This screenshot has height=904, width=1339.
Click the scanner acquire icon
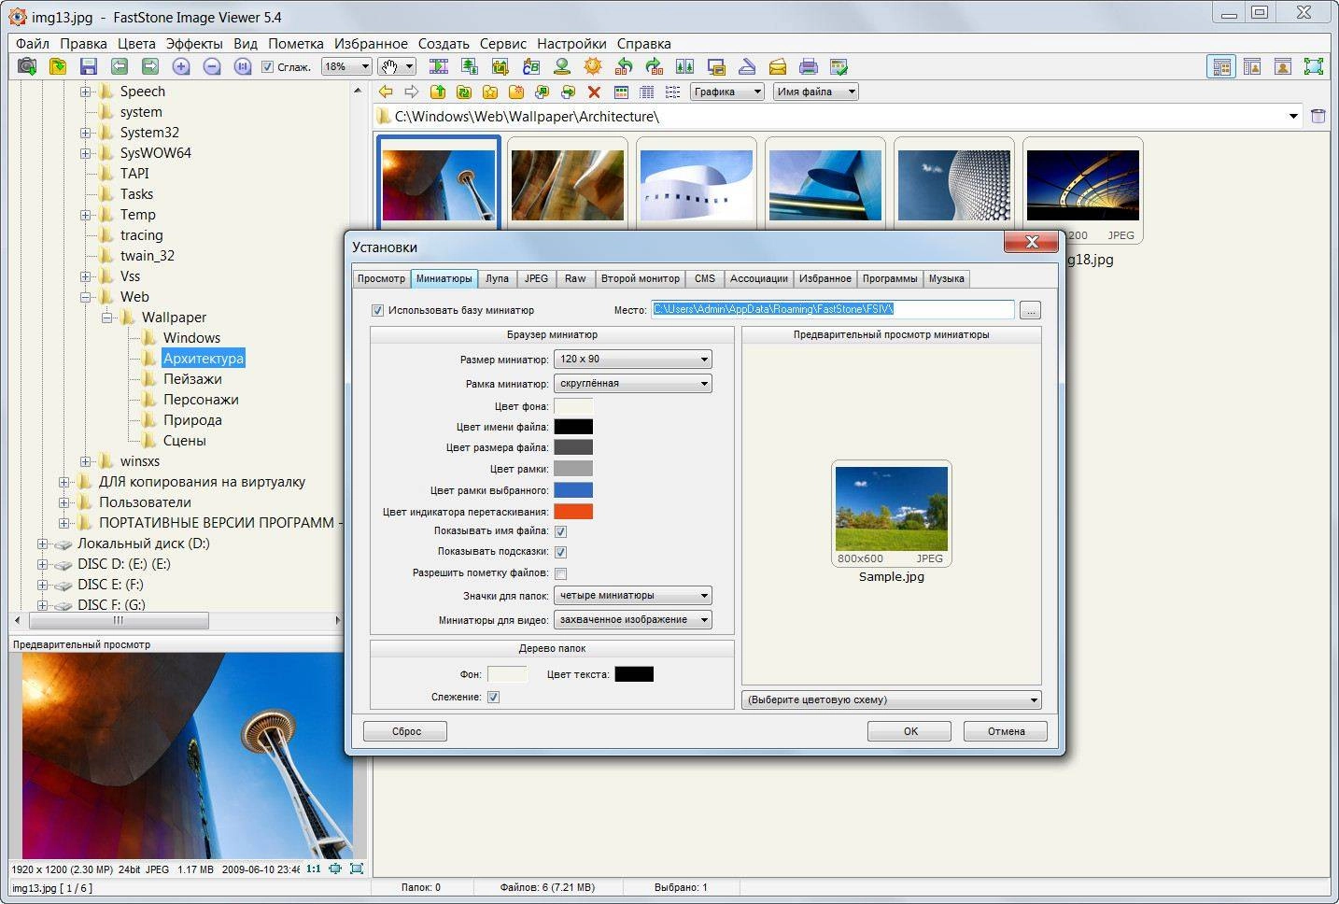tap(747, 66)
